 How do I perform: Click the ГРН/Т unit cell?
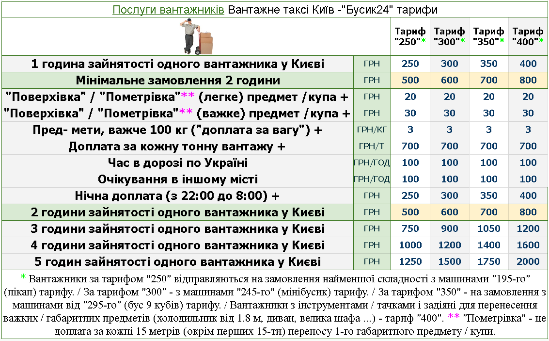(372, 146)
